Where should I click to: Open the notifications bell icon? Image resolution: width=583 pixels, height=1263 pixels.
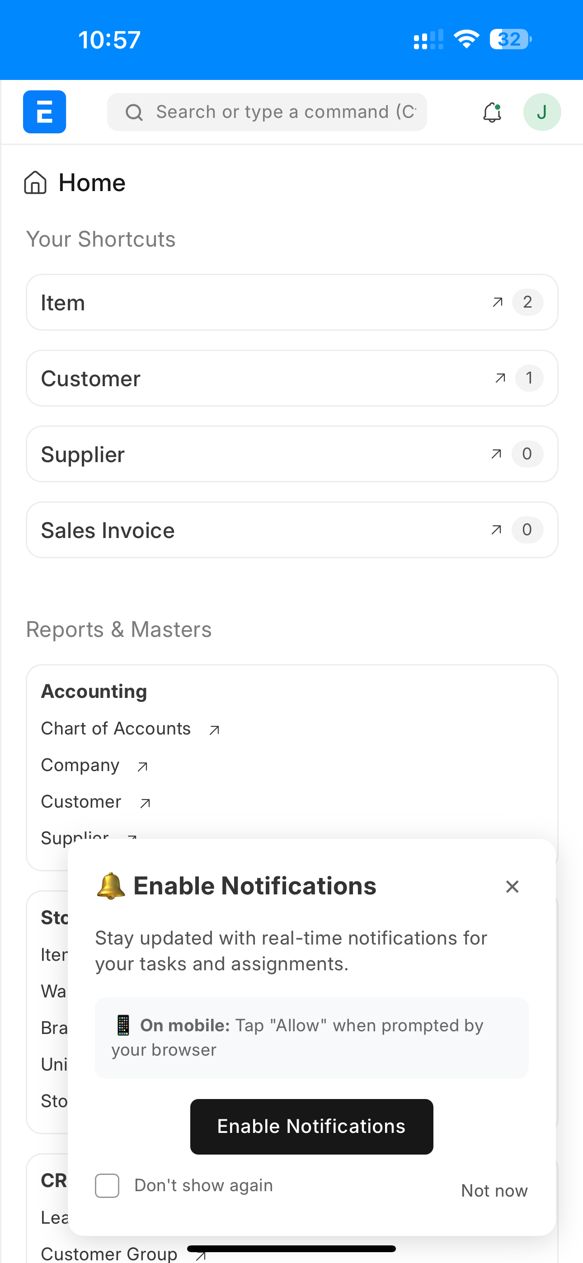(x=492, y=112)
